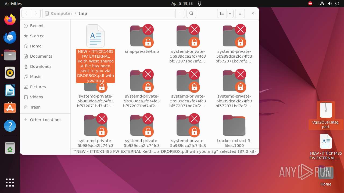Click the notification bell icon
Screen dimensions: 344x193
click(199, 3)
